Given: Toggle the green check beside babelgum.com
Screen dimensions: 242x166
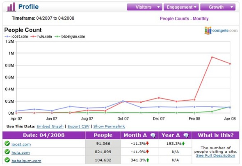Looking at the screenshot, I should click(7, 160).
